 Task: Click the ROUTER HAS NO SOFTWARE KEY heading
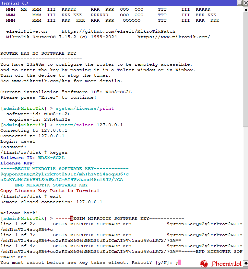(38, 53)
